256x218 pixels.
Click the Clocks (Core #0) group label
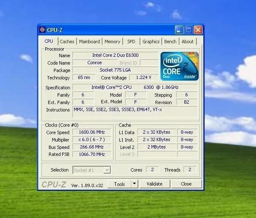(x=62, y=125)
